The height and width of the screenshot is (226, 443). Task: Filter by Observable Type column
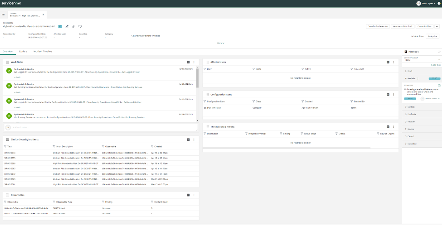(x=54, y=202)
